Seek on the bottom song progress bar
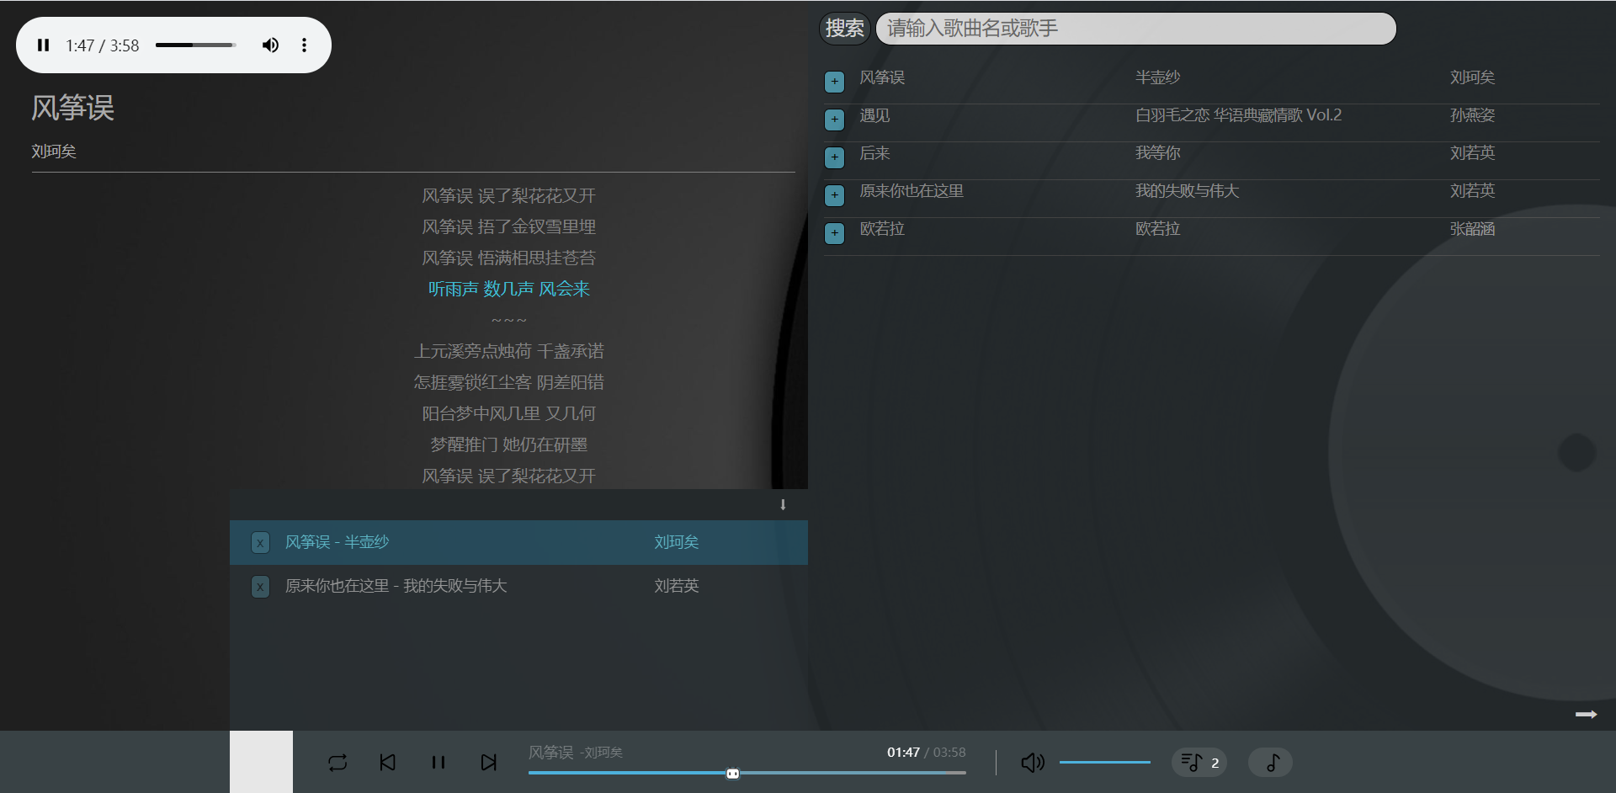1616x793 pixels. click(x=747, y=773)
